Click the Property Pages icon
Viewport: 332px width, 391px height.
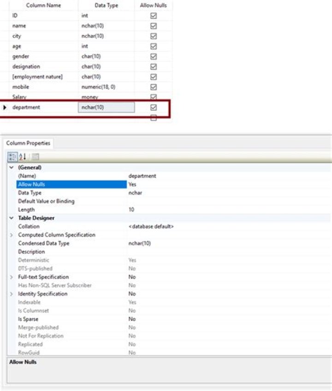point(35,157)
